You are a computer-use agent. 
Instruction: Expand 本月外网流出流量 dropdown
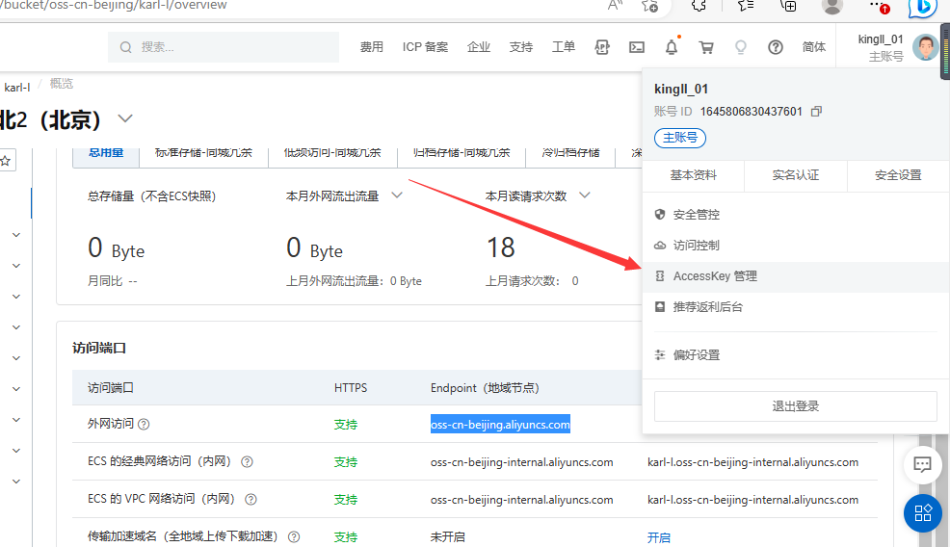click(397, 195)
